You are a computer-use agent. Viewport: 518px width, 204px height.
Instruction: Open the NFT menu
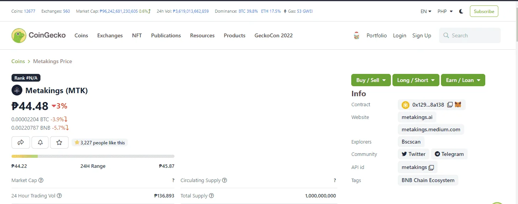tap(137, 35)
